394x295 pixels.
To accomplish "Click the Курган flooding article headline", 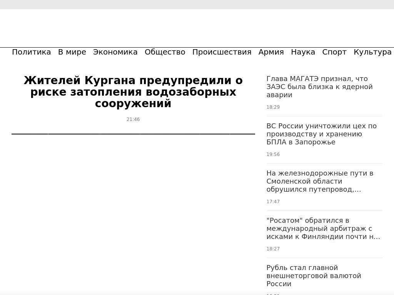I will point(133,92).
